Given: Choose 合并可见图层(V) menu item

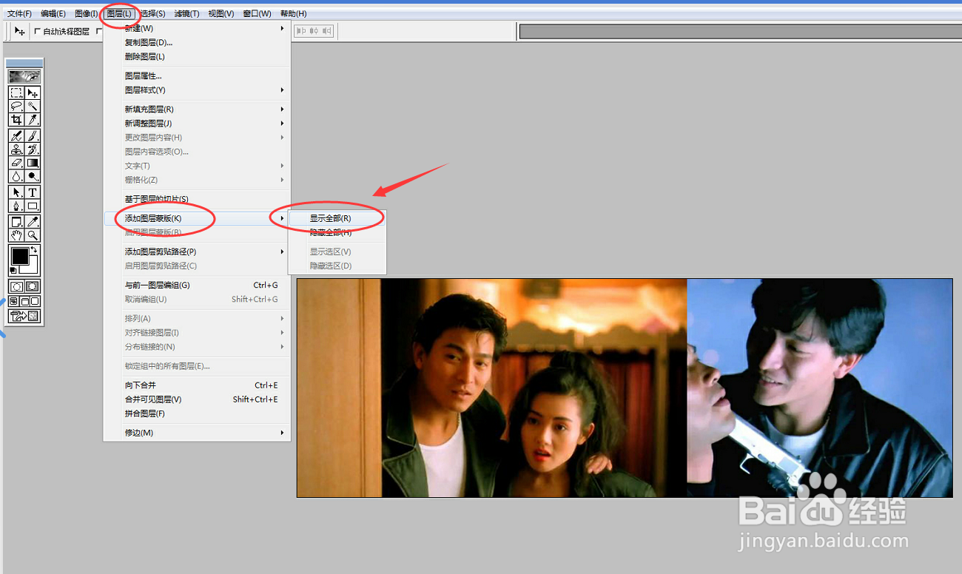Looking at the screenshot, I should pos(197,399).
